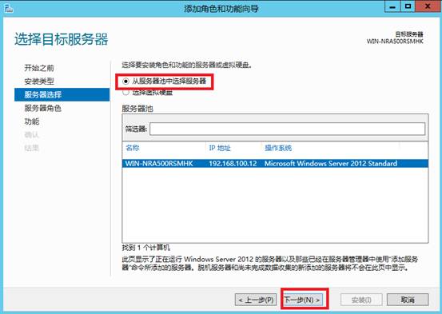Open 服务器角色 step in sidebar
Image resolution: width=442 pixels, height=314 pixels.
tap(42, 108)
